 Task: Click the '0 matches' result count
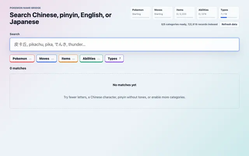[18, 68]
